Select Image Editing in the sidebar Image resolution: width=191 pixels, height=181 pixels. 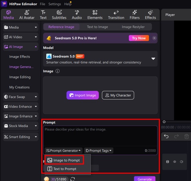click(x=20, y=77)
